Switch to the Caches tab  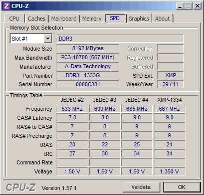pos(37,19)
